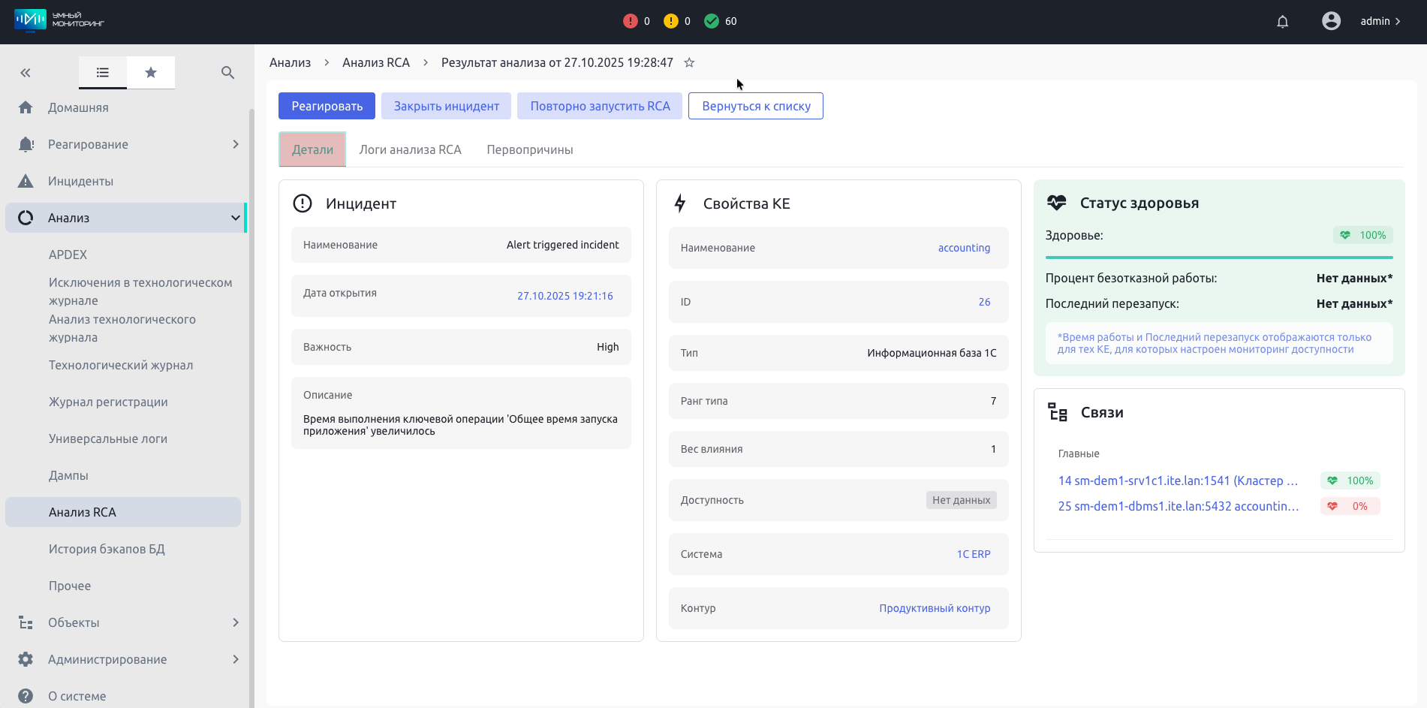
Task: Click the green healthy status counter icon
Action: point(712,21)
